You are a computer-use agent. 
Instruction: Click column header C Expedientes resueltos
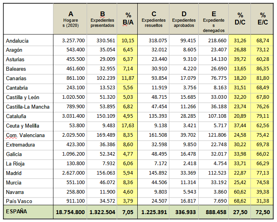[x=154, y=19]
